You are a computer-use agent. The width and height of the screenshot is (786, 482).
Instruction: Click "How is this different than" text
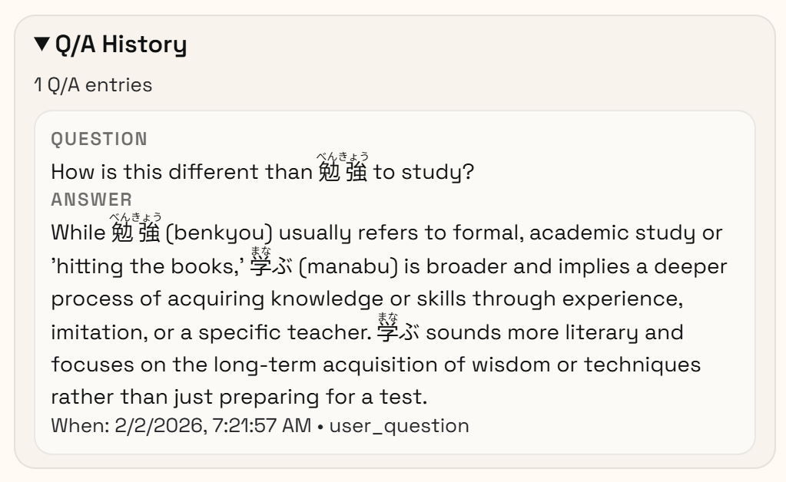pyautogui.click(x=181, y=172)
